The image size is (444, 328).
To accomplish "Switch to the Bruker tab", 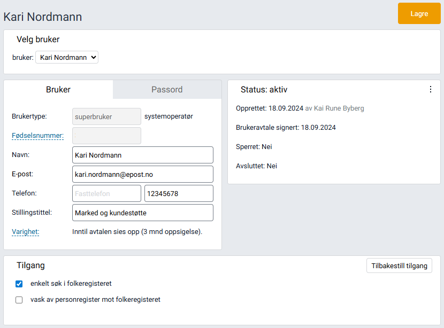I will (58, 89).
